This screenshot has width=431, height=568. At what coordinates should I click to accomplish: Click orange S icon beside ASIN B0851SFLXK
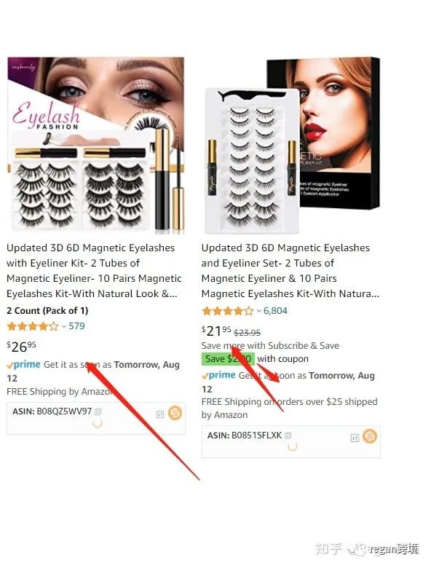tap(370, 436)
